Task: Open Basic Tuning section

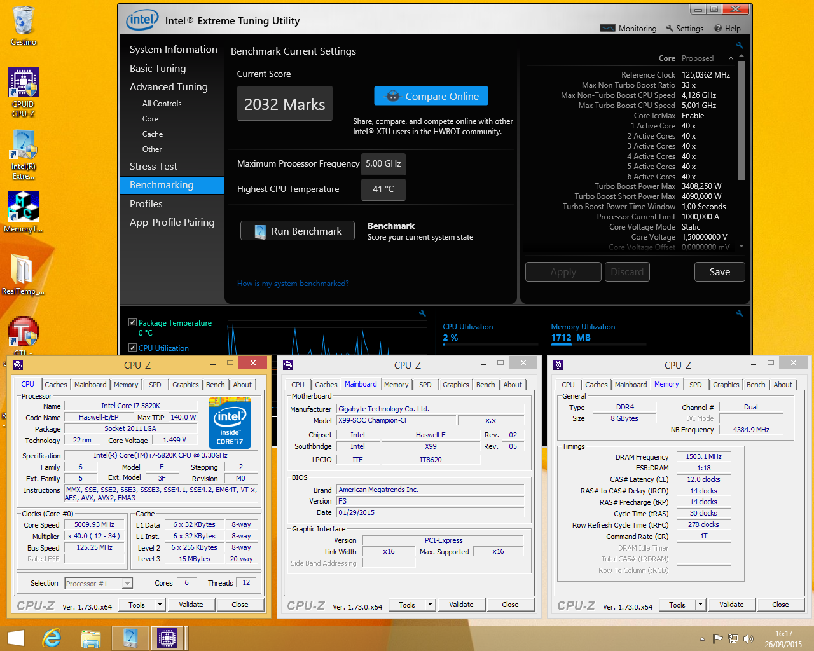Action: [158, 69]
